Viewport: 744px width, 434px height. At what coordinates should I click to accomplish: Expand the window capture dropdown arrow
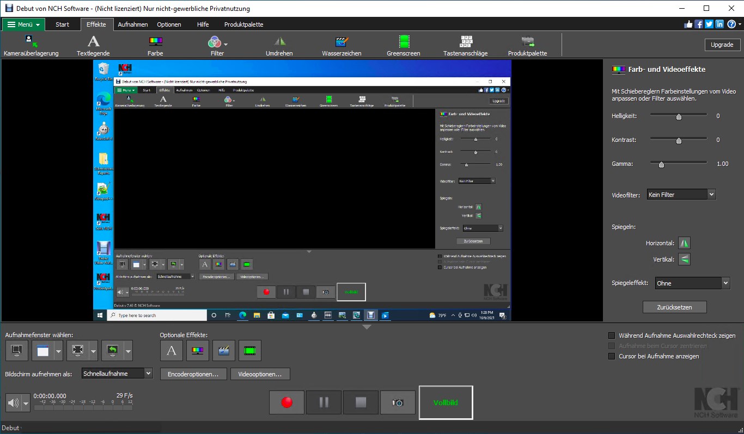tap(58, 351)
